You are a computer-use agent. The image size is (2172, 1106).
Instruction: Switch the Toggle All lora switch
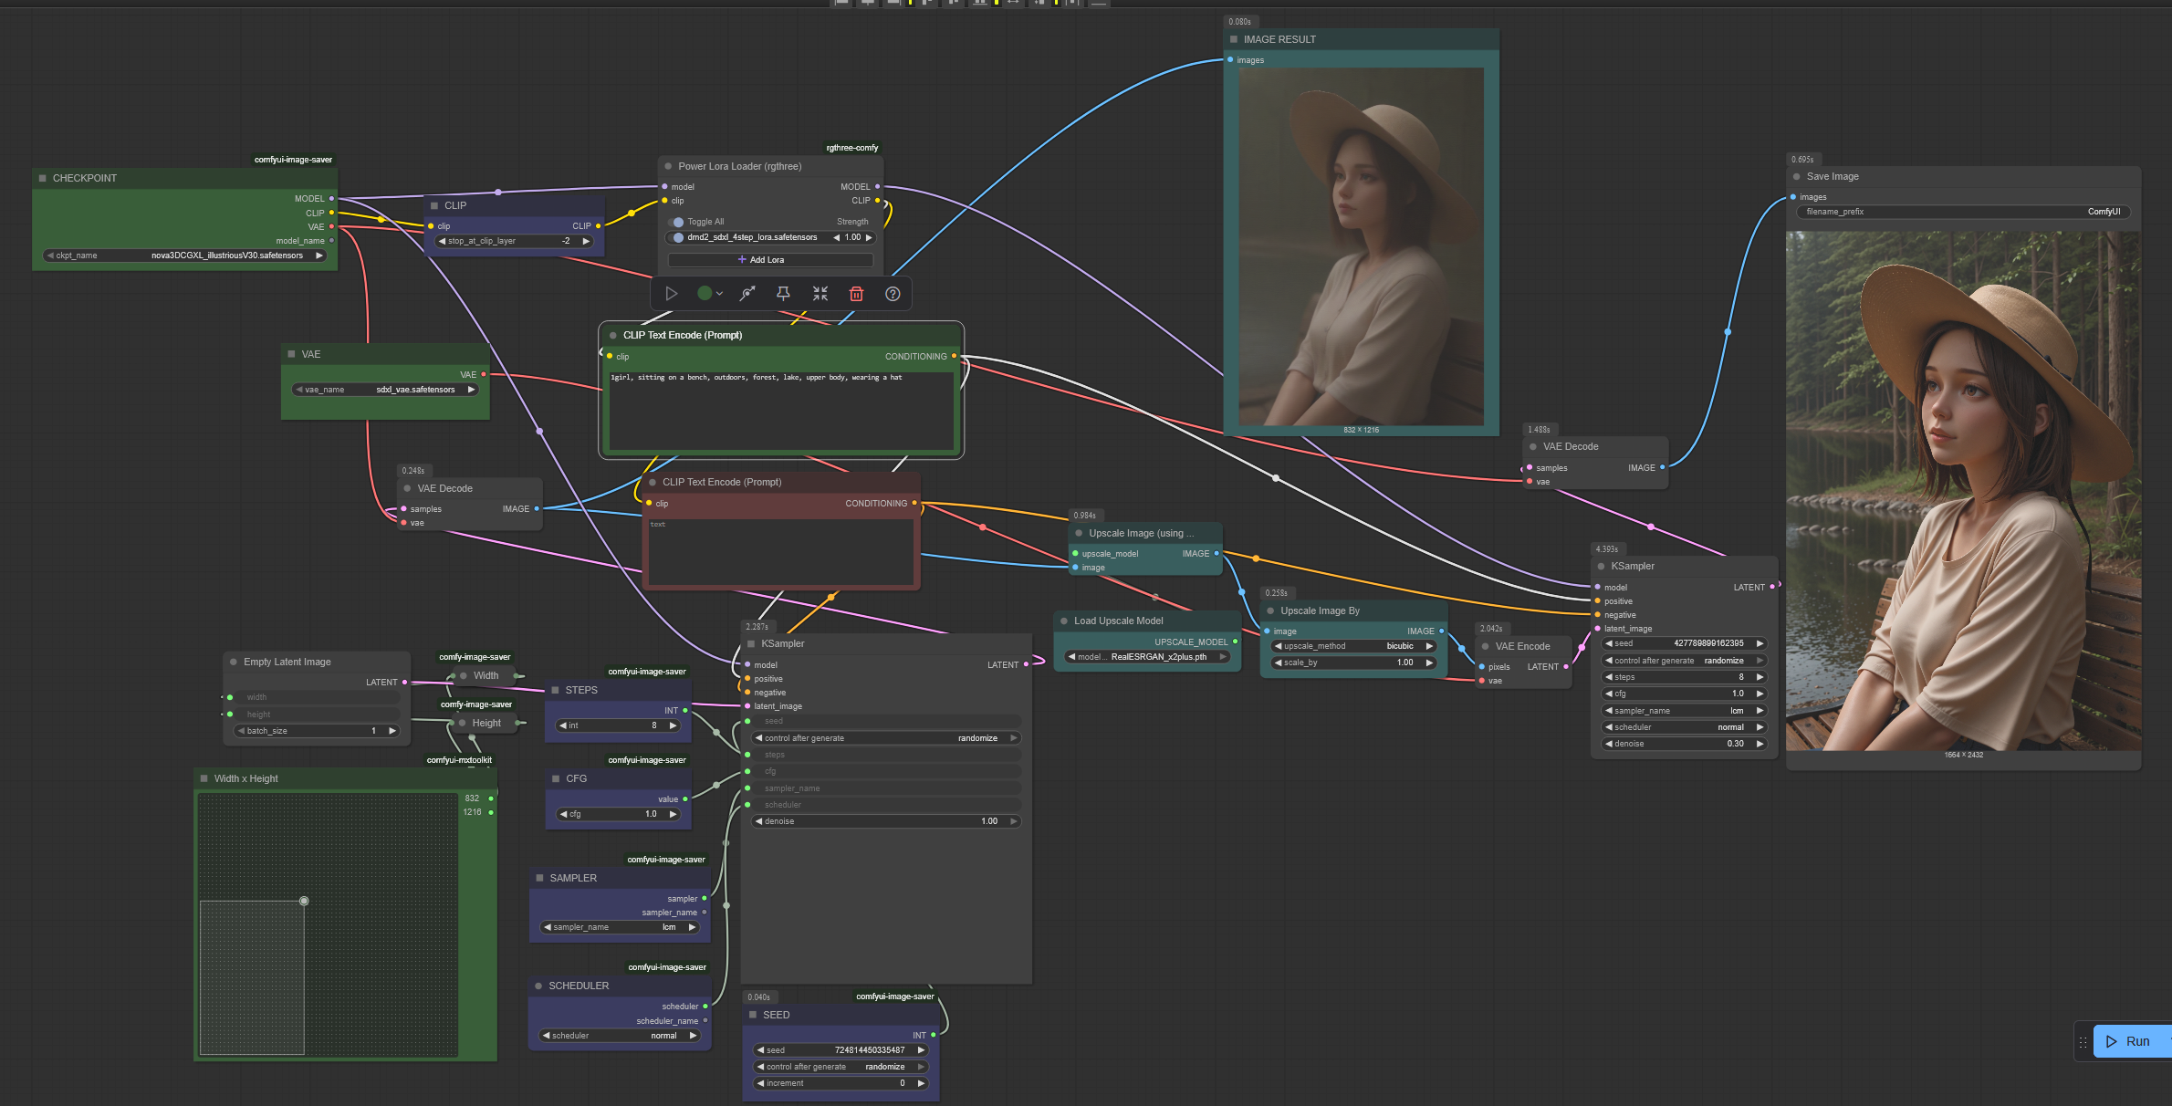[x=676, y=222]
